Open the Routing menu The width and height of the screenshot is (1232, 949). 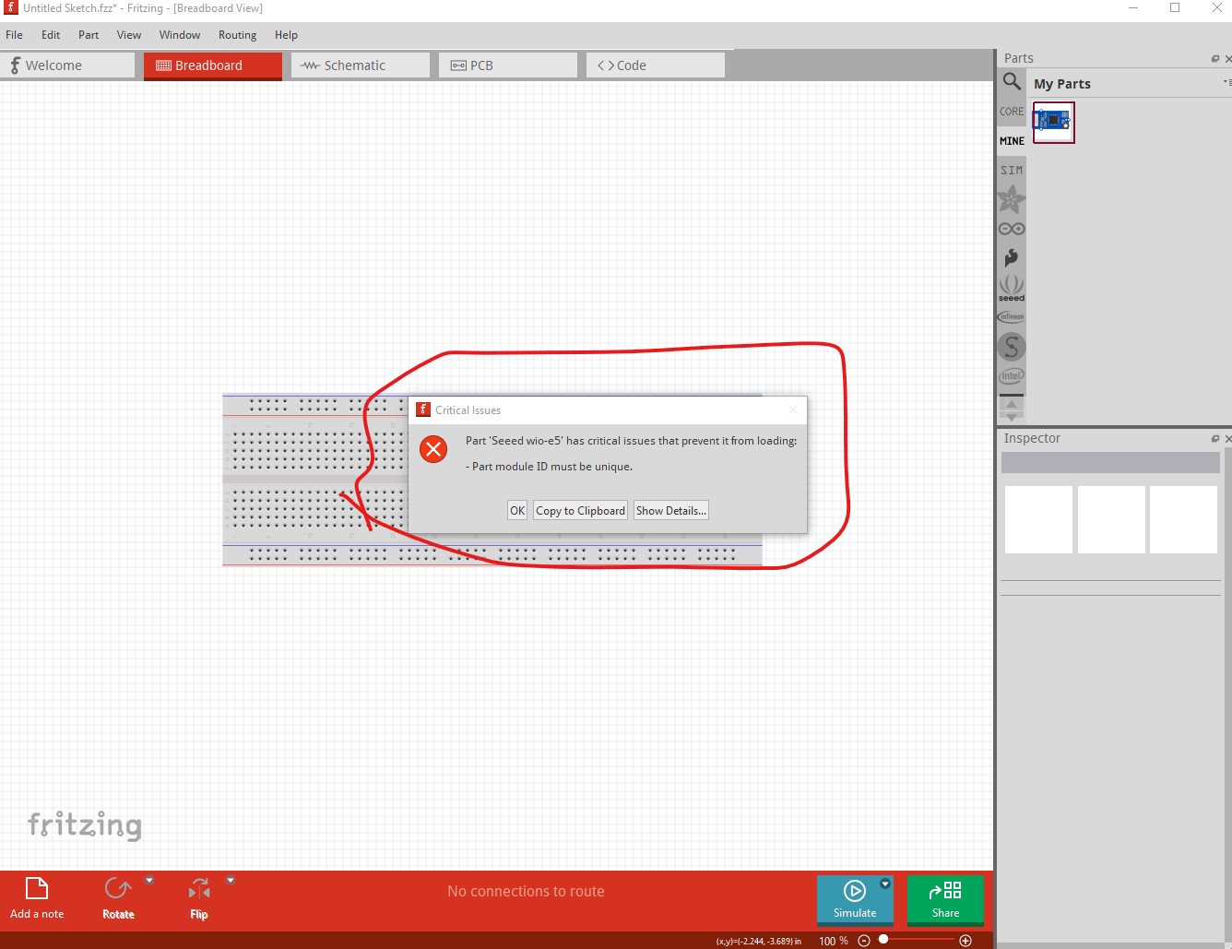237,35
